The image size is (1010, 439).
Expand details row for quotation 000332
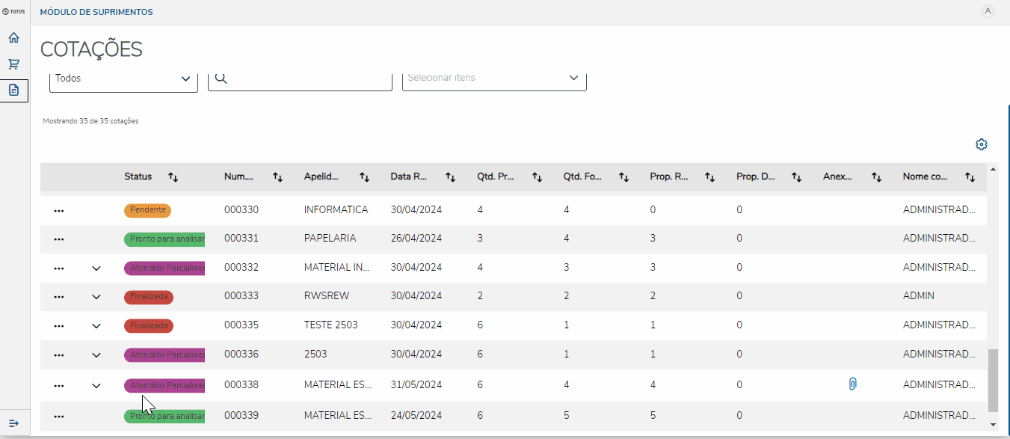coord(96,268)
